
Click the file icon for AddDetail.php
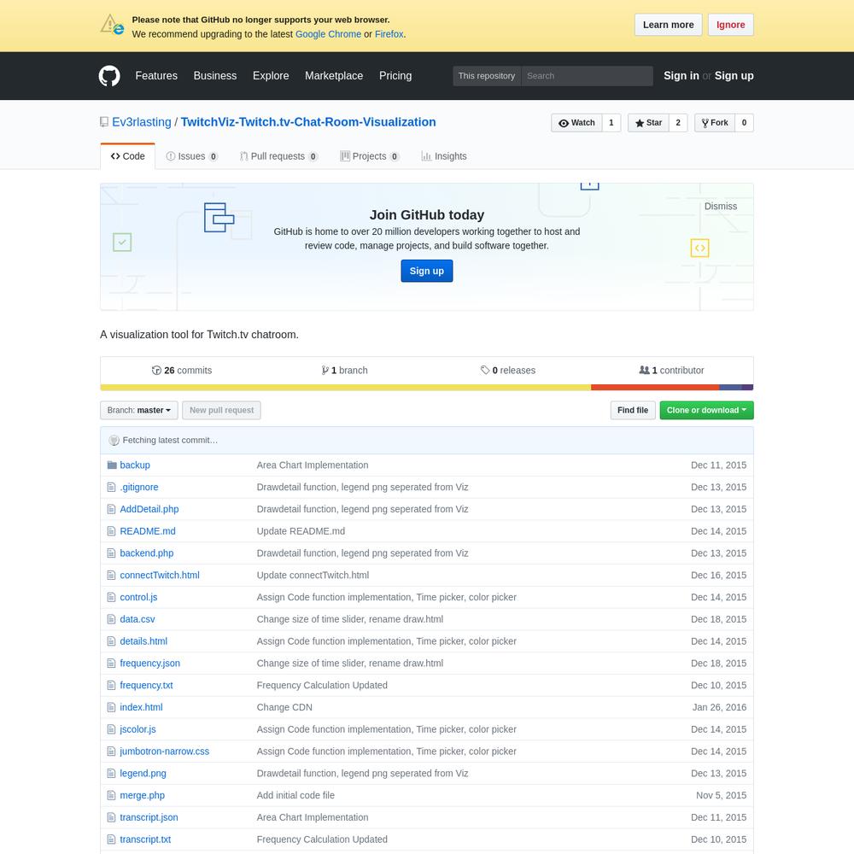(111, 509)
